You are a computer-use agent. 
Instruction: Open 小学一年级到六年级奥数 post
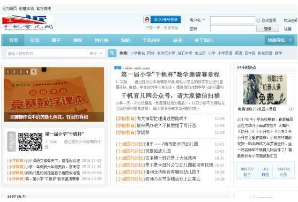tap(53, 167)
